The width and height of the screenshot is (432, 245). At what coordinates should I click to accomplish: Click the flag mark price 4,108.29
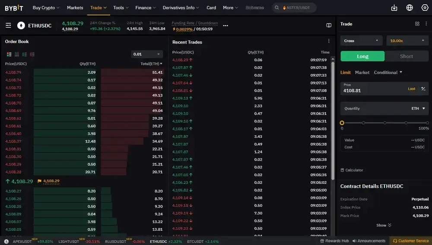48,181
